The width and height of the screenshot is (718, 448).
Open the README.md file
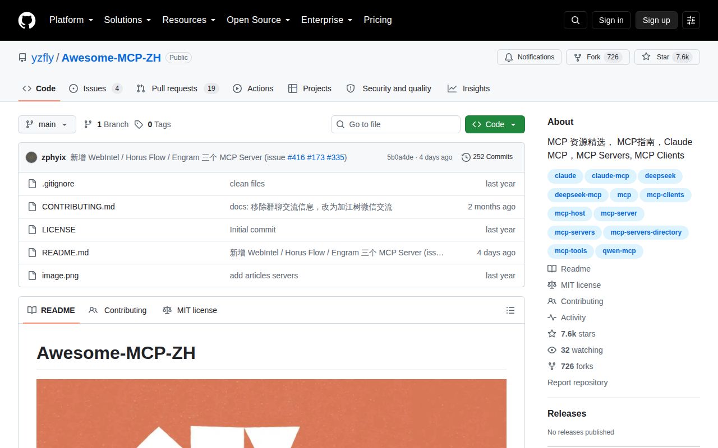coord(66,253)
